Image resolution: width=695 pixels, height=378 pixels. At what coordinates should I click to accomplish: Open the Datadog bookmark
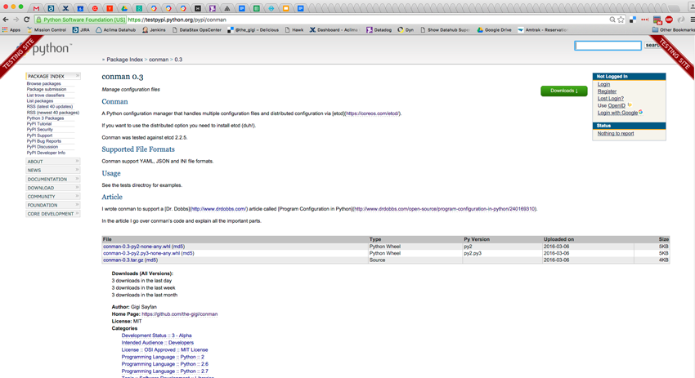[379, 29]
